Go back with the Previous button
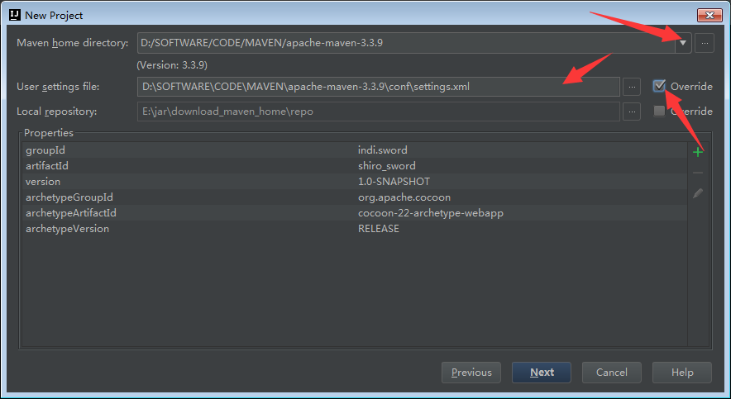731x399 pixels. (471, 373)
